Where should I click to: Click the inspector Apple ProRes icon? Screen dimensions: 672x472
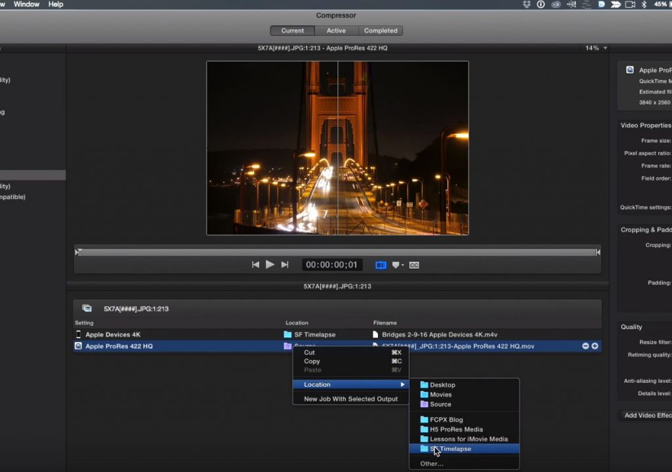click(x=630, y=69)
